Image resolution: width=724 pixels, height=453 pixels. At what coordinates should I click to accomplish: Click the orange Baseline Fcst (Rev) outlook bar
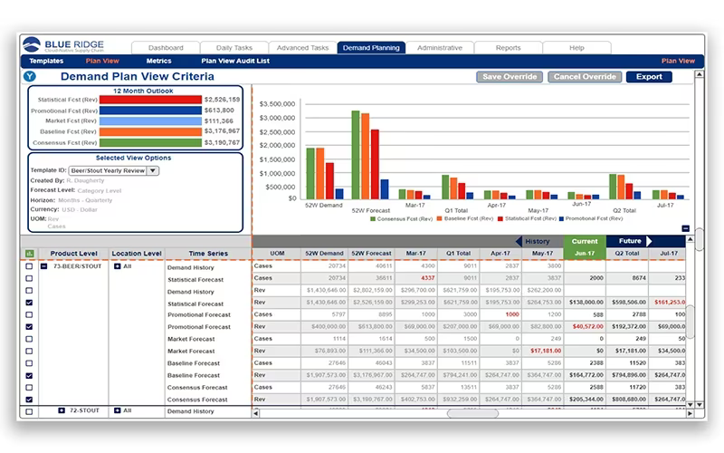coord(150,131)
